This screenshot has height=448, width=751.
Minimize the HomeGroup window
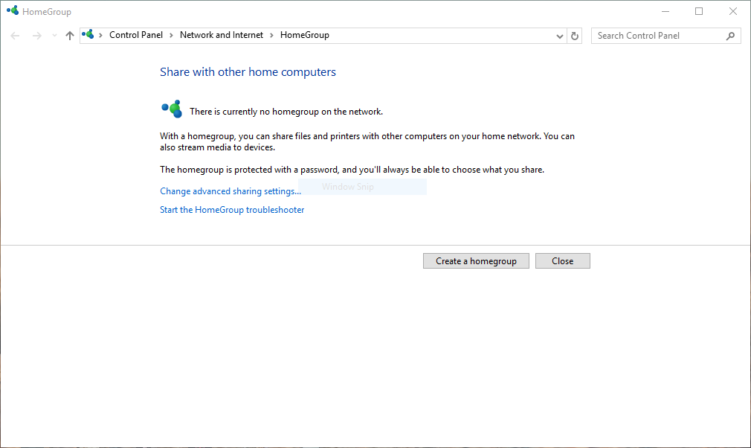(x=665, y=11)
